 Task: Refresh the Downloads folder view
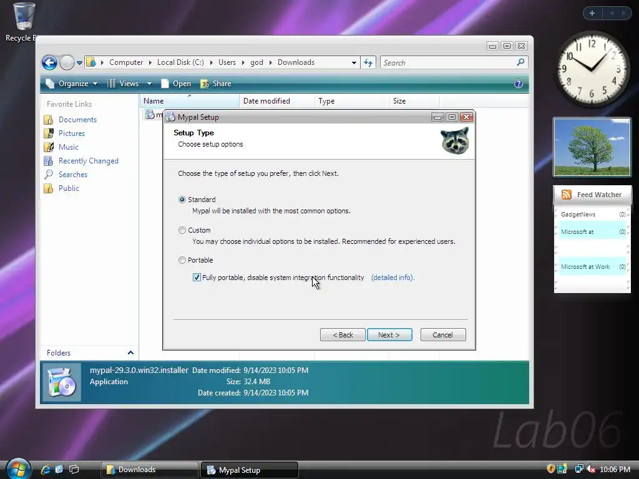[x=368, y=63]
